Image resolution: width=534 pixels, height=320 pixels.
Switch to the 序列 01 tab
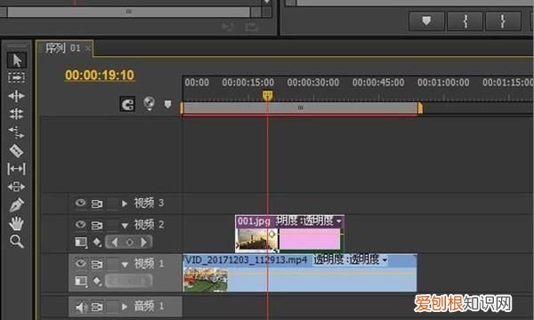[x=63, y=48]
